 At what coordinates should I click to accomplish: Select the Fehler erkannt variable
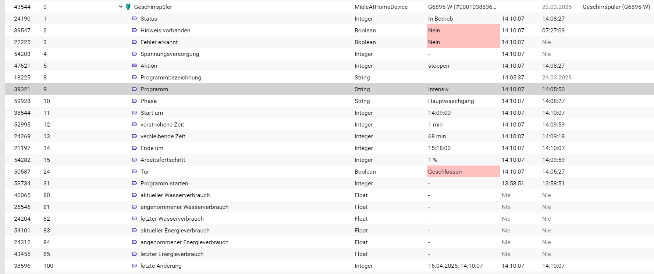click(159, 42)
